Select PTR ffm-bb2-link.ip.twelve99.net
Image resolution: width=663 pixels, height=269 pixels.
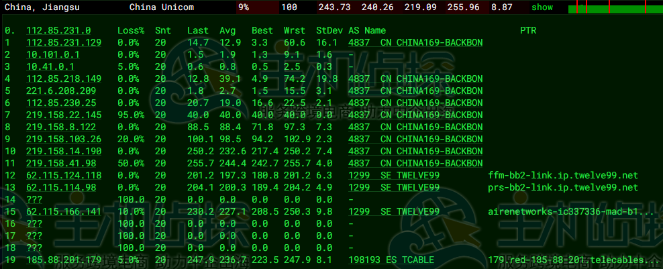point(563,176)
